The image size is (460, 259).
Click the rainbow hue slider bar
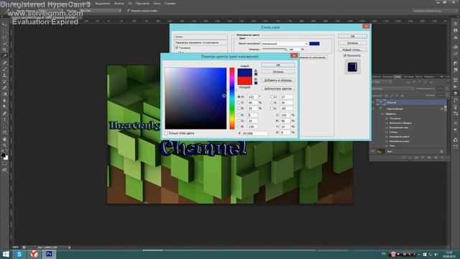pos(232,99)
